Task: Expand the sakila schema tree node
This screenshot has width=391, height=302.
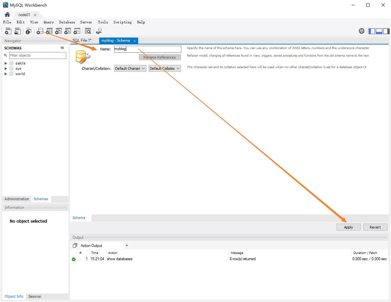Action: (x=6, y=63)
